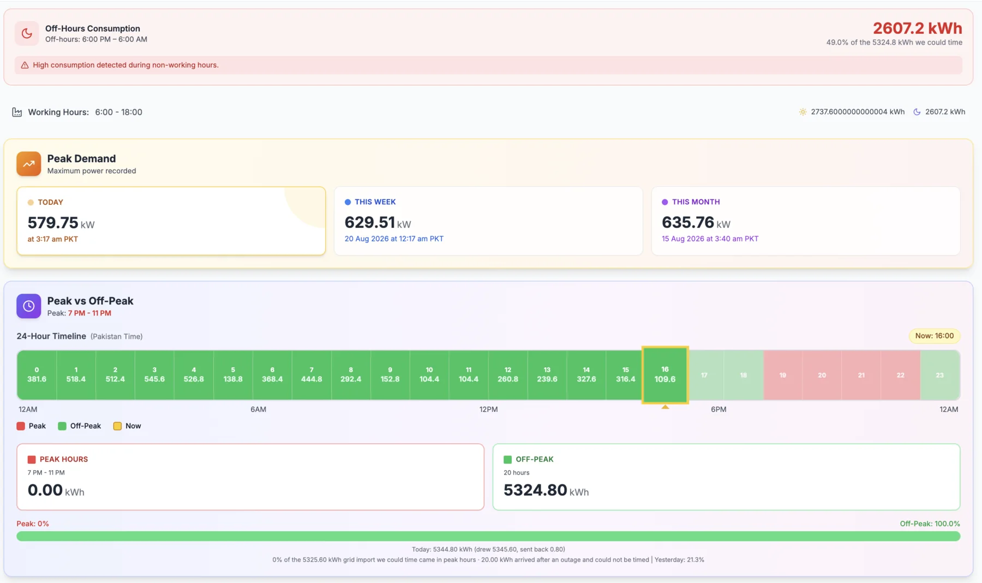Viewport: 982px width, 583px height.
Task: Open the THIS MONTH peak demand card
Action: pyautogui.click(x=806, y=221)
